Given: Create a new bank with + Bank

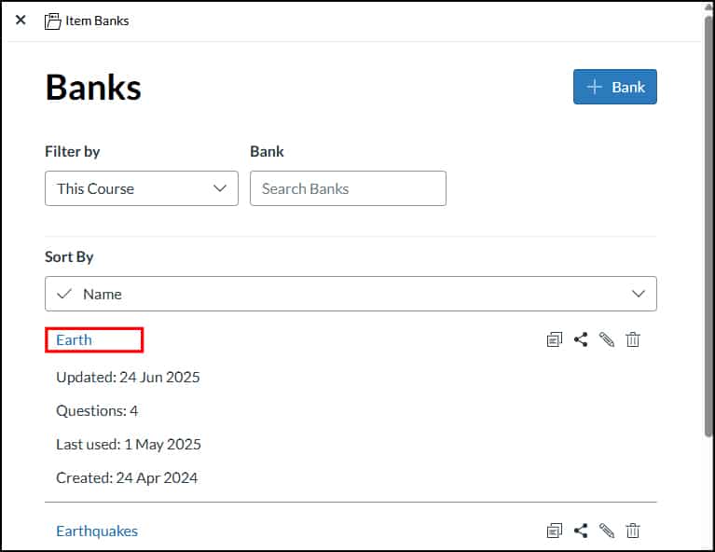Looking at the screenshot, I should 614,87.
